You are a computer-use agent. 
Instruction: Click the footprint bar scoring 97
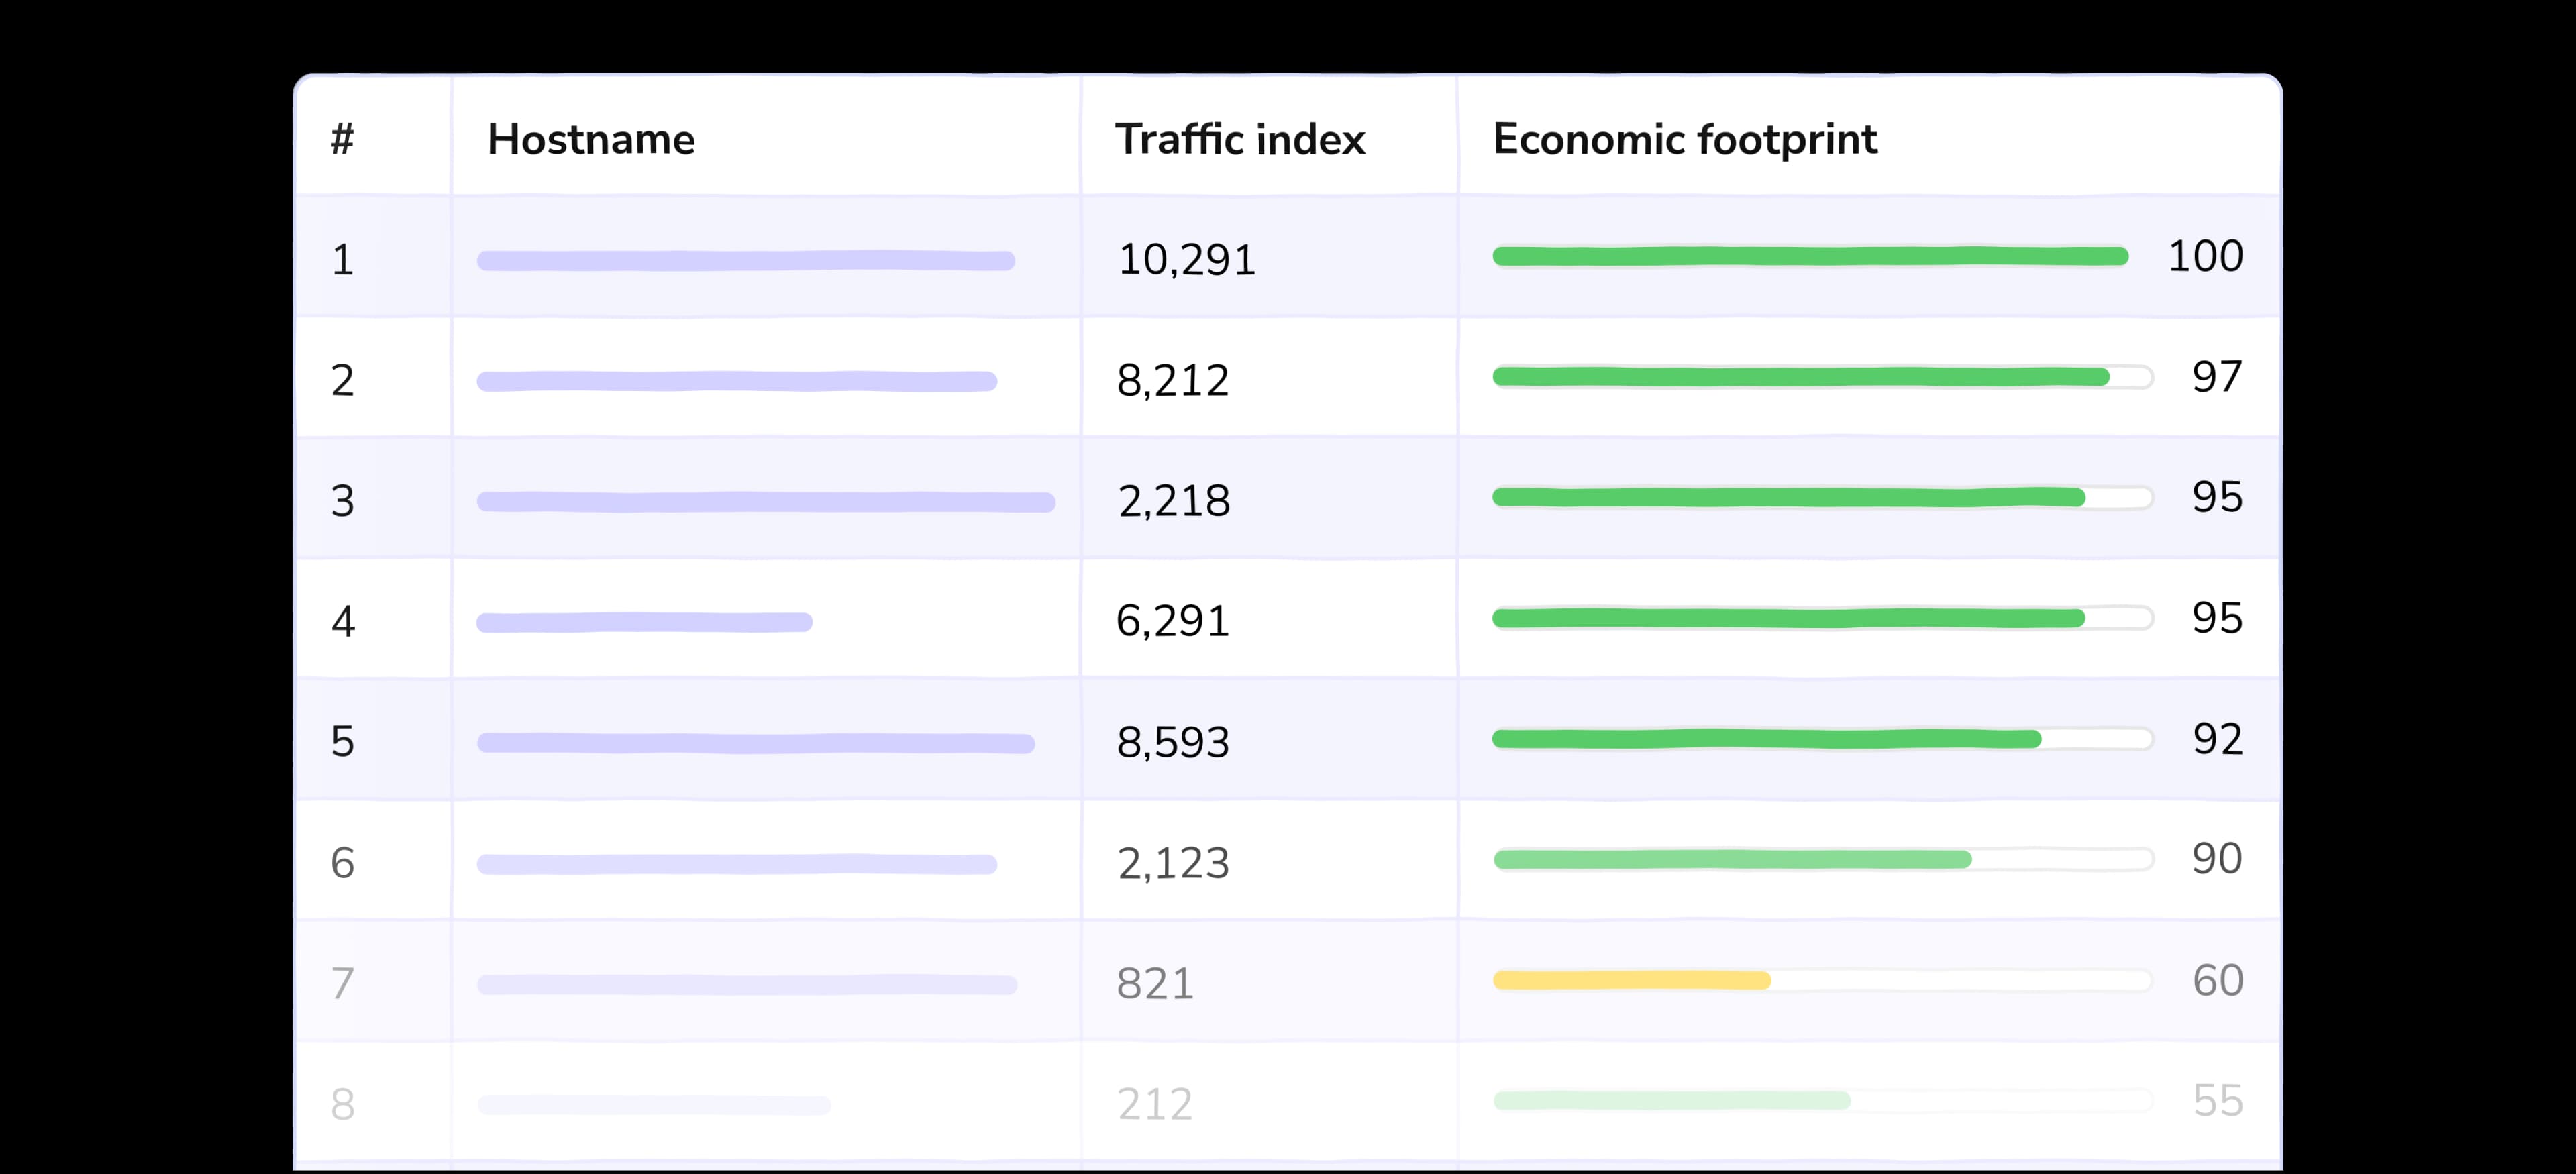1800,377
